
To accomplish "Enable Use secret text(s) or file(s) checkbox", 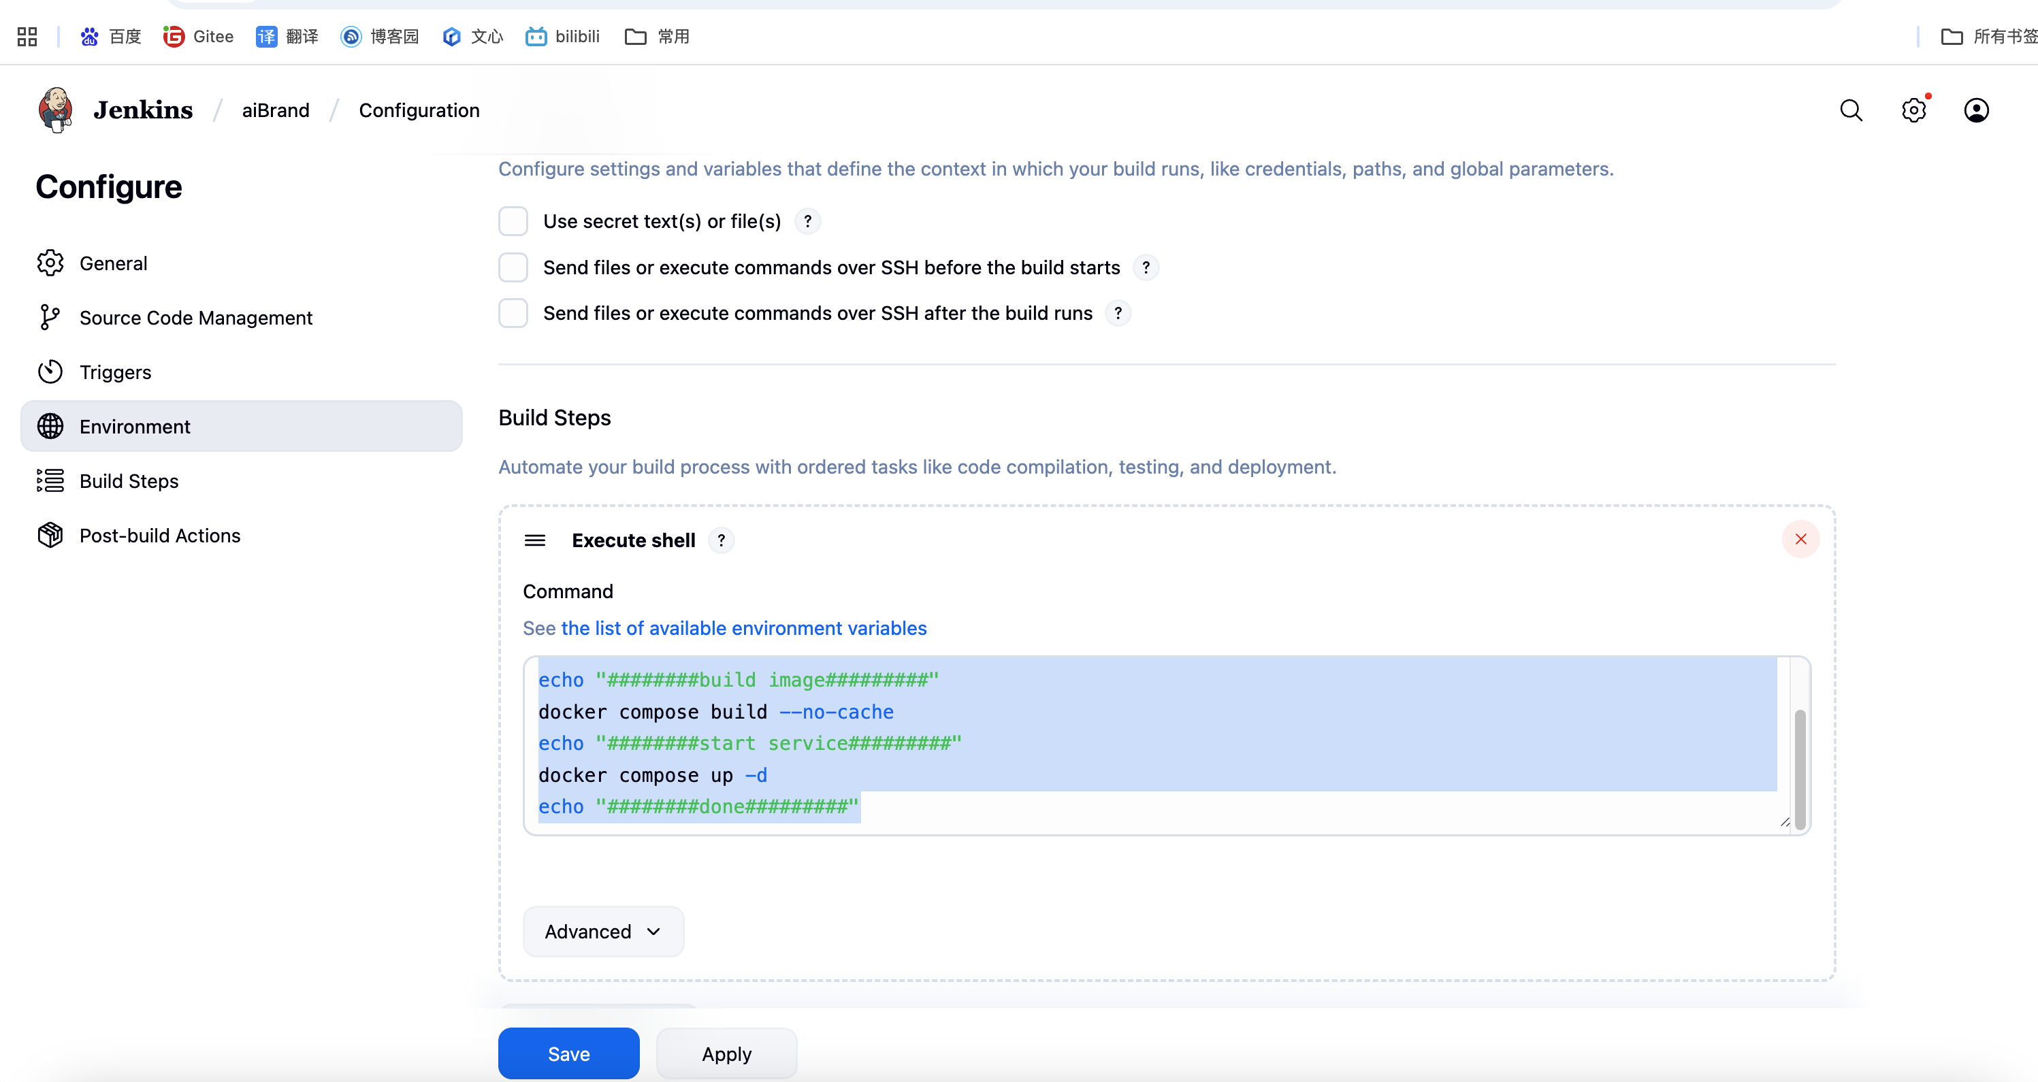I will pos(513,221).
